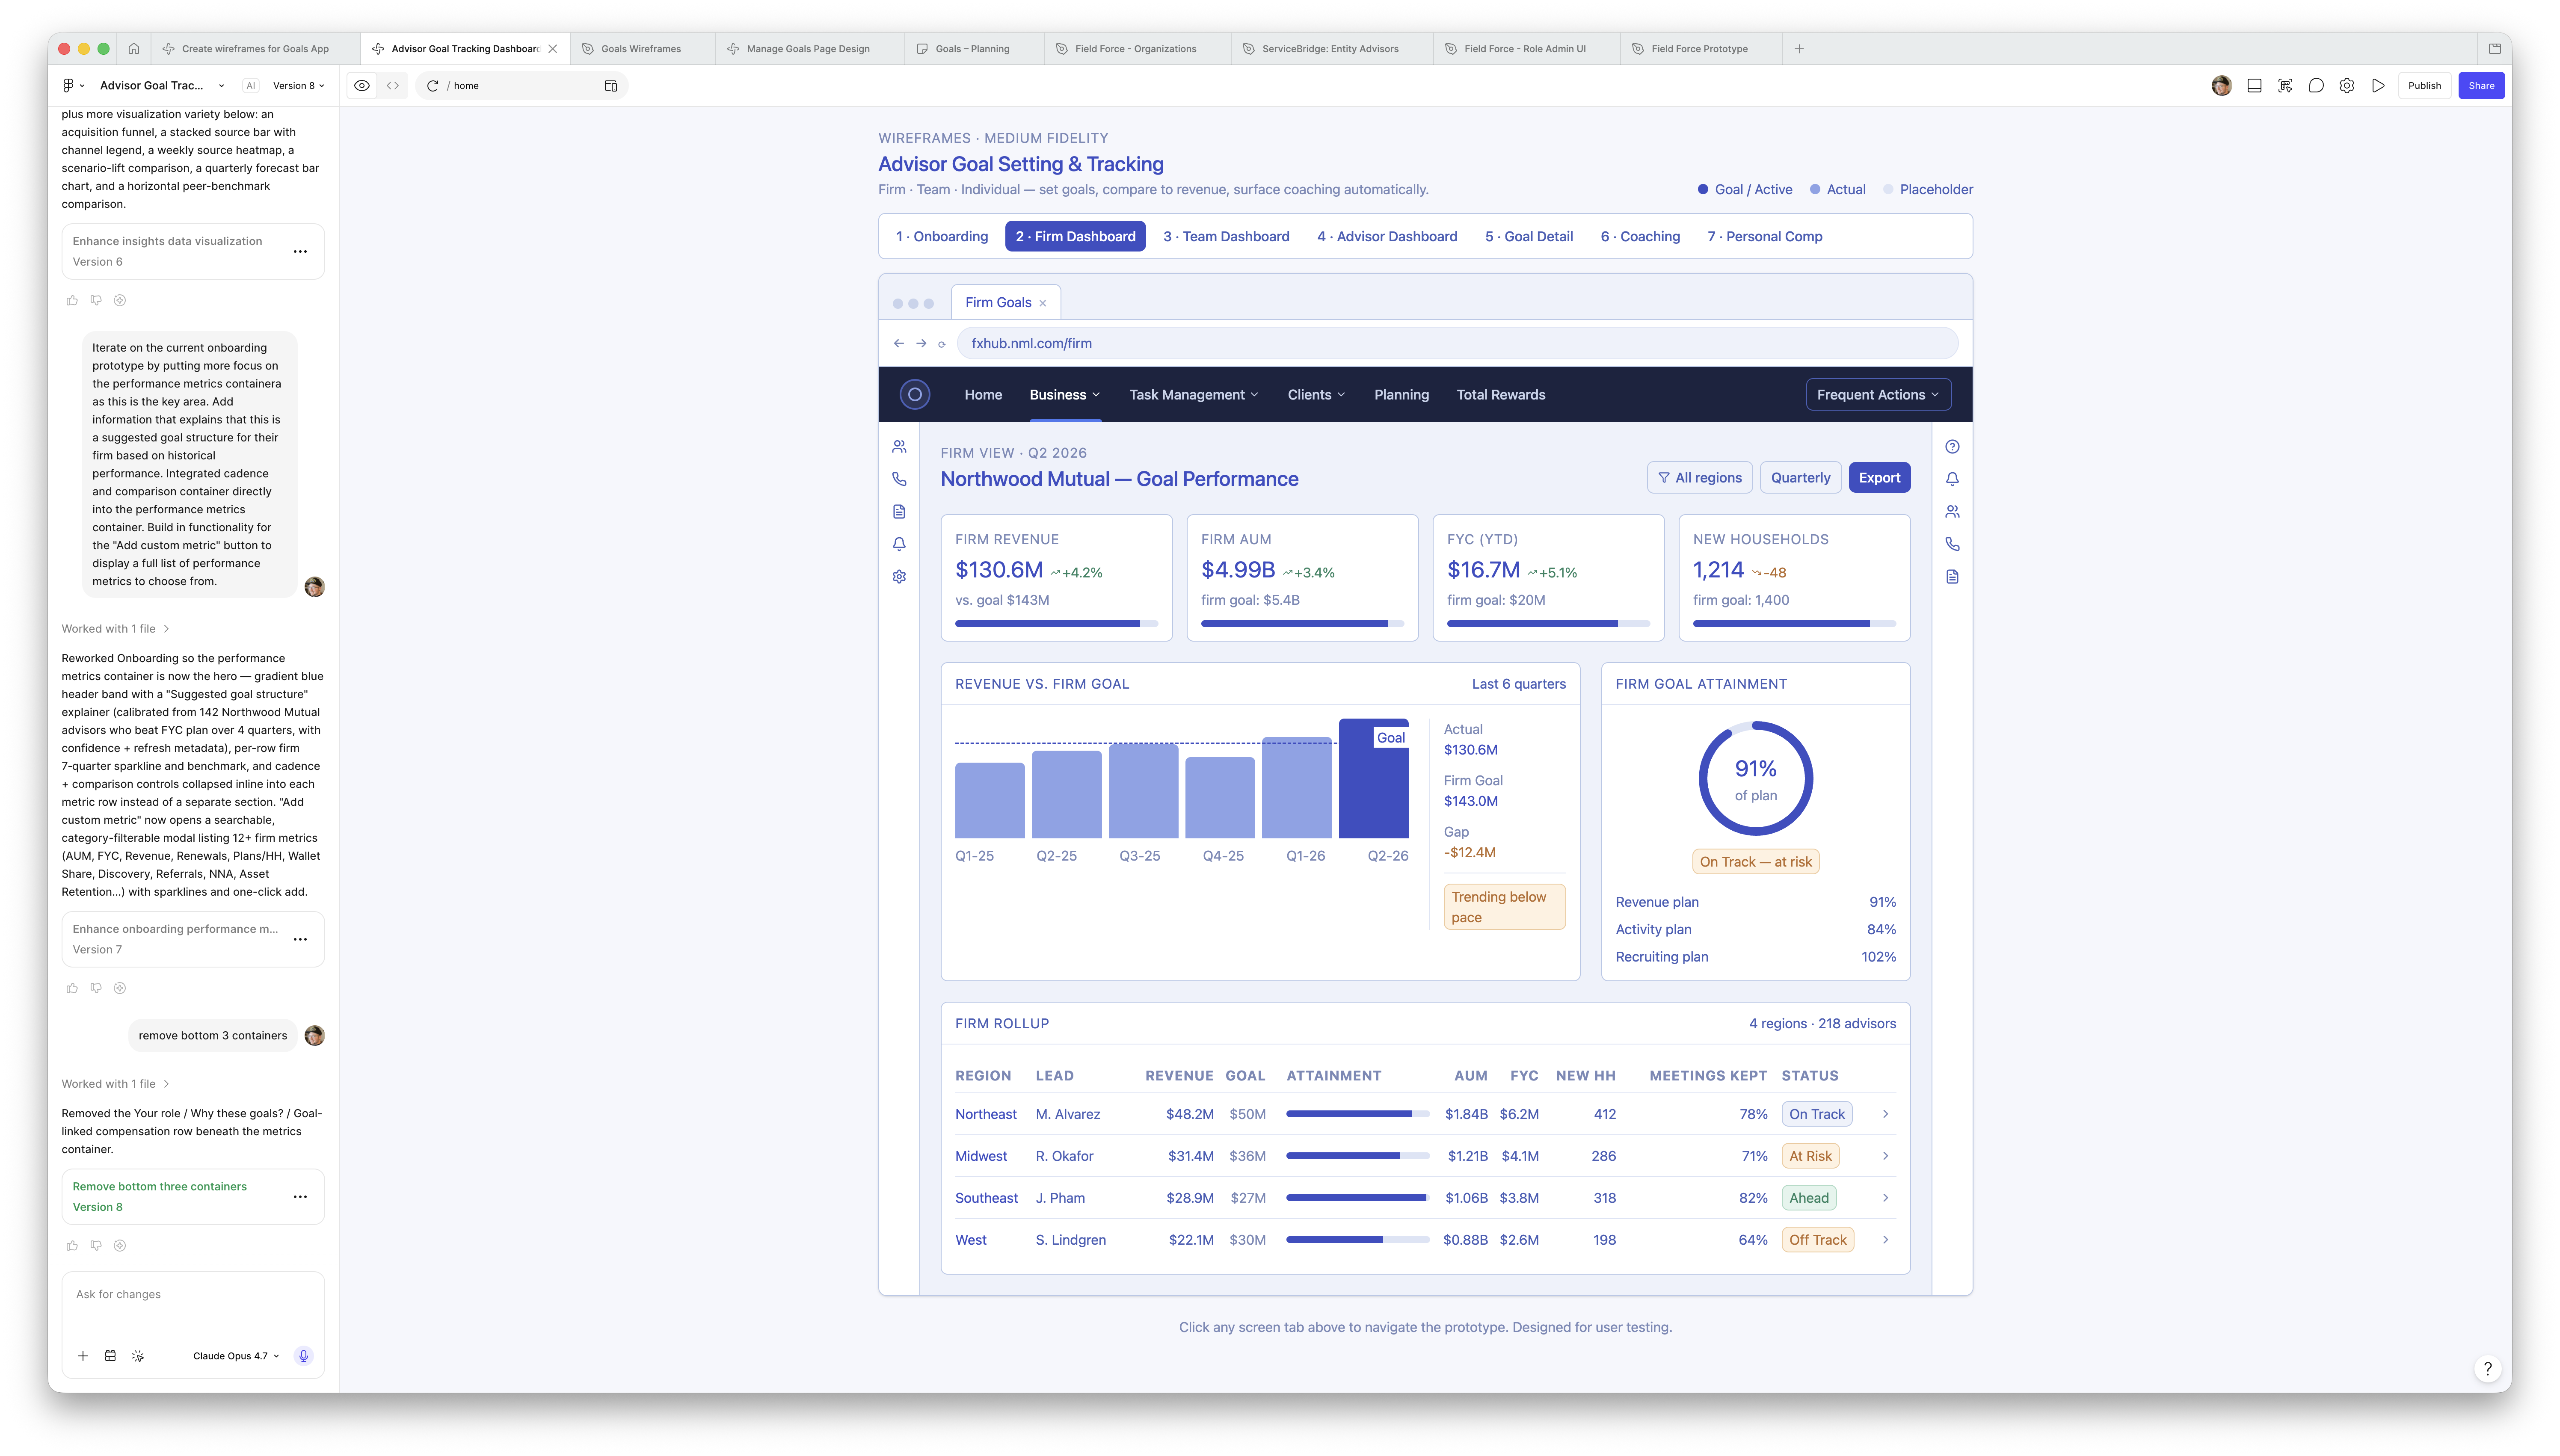
Task: Click thumbs down under Version 7 response
Action: pos(96,987)
